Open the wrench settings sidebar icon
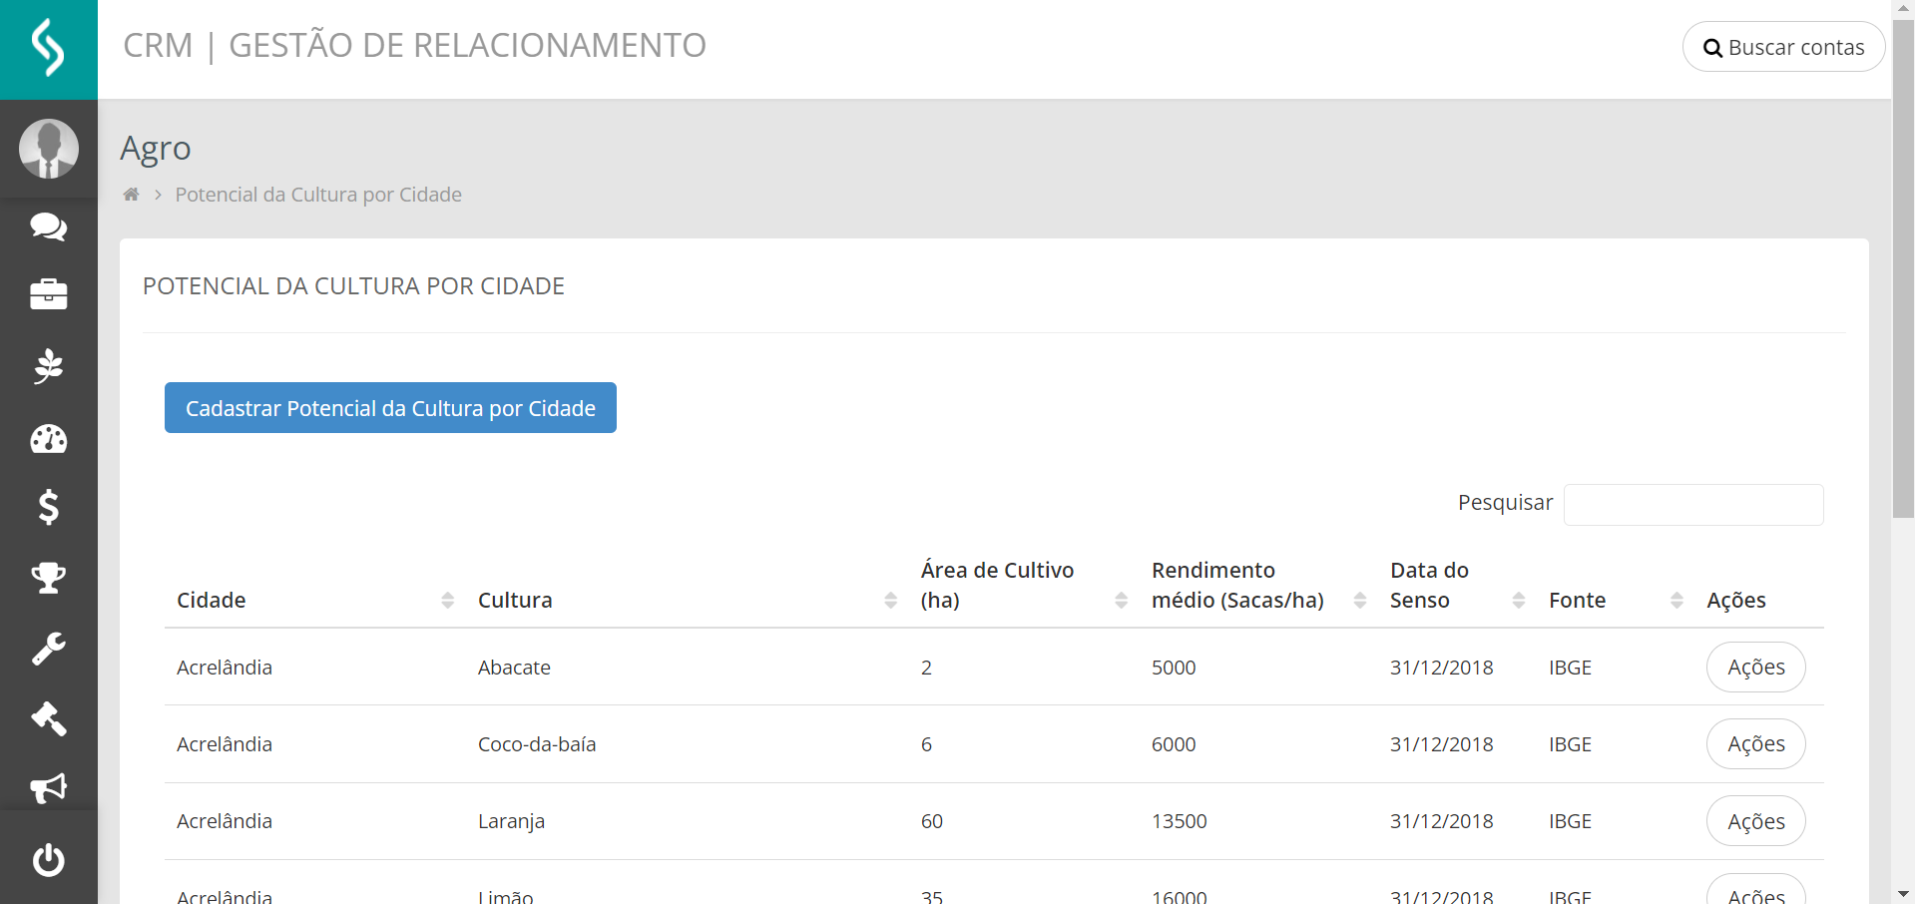The height and width of the screenshot is (904, 1915). pos(49,649)
